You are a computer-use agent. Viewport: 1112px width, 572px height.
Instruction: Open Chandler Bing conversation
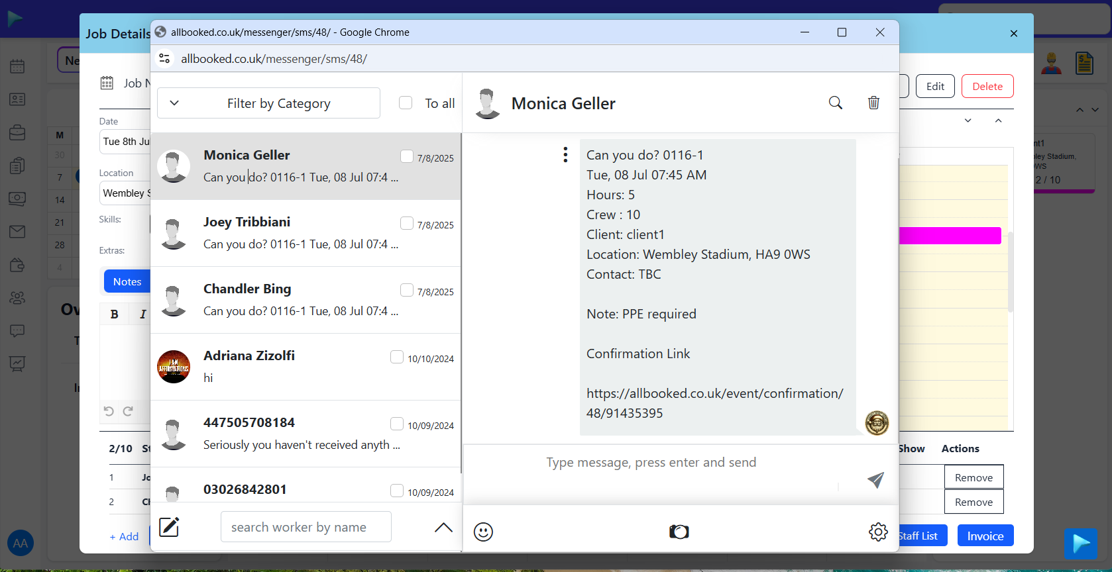pos(306,300)
